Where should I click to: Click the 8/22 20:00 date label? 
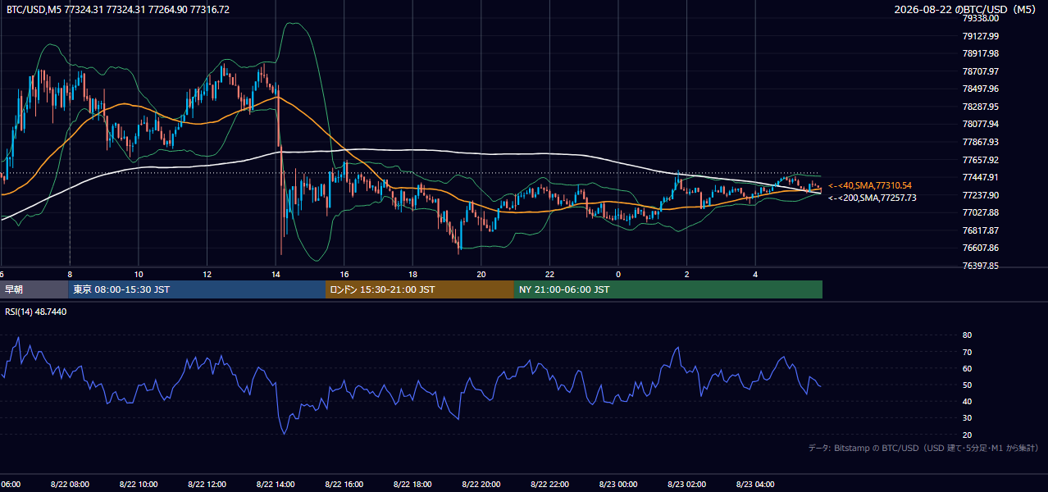481,485
